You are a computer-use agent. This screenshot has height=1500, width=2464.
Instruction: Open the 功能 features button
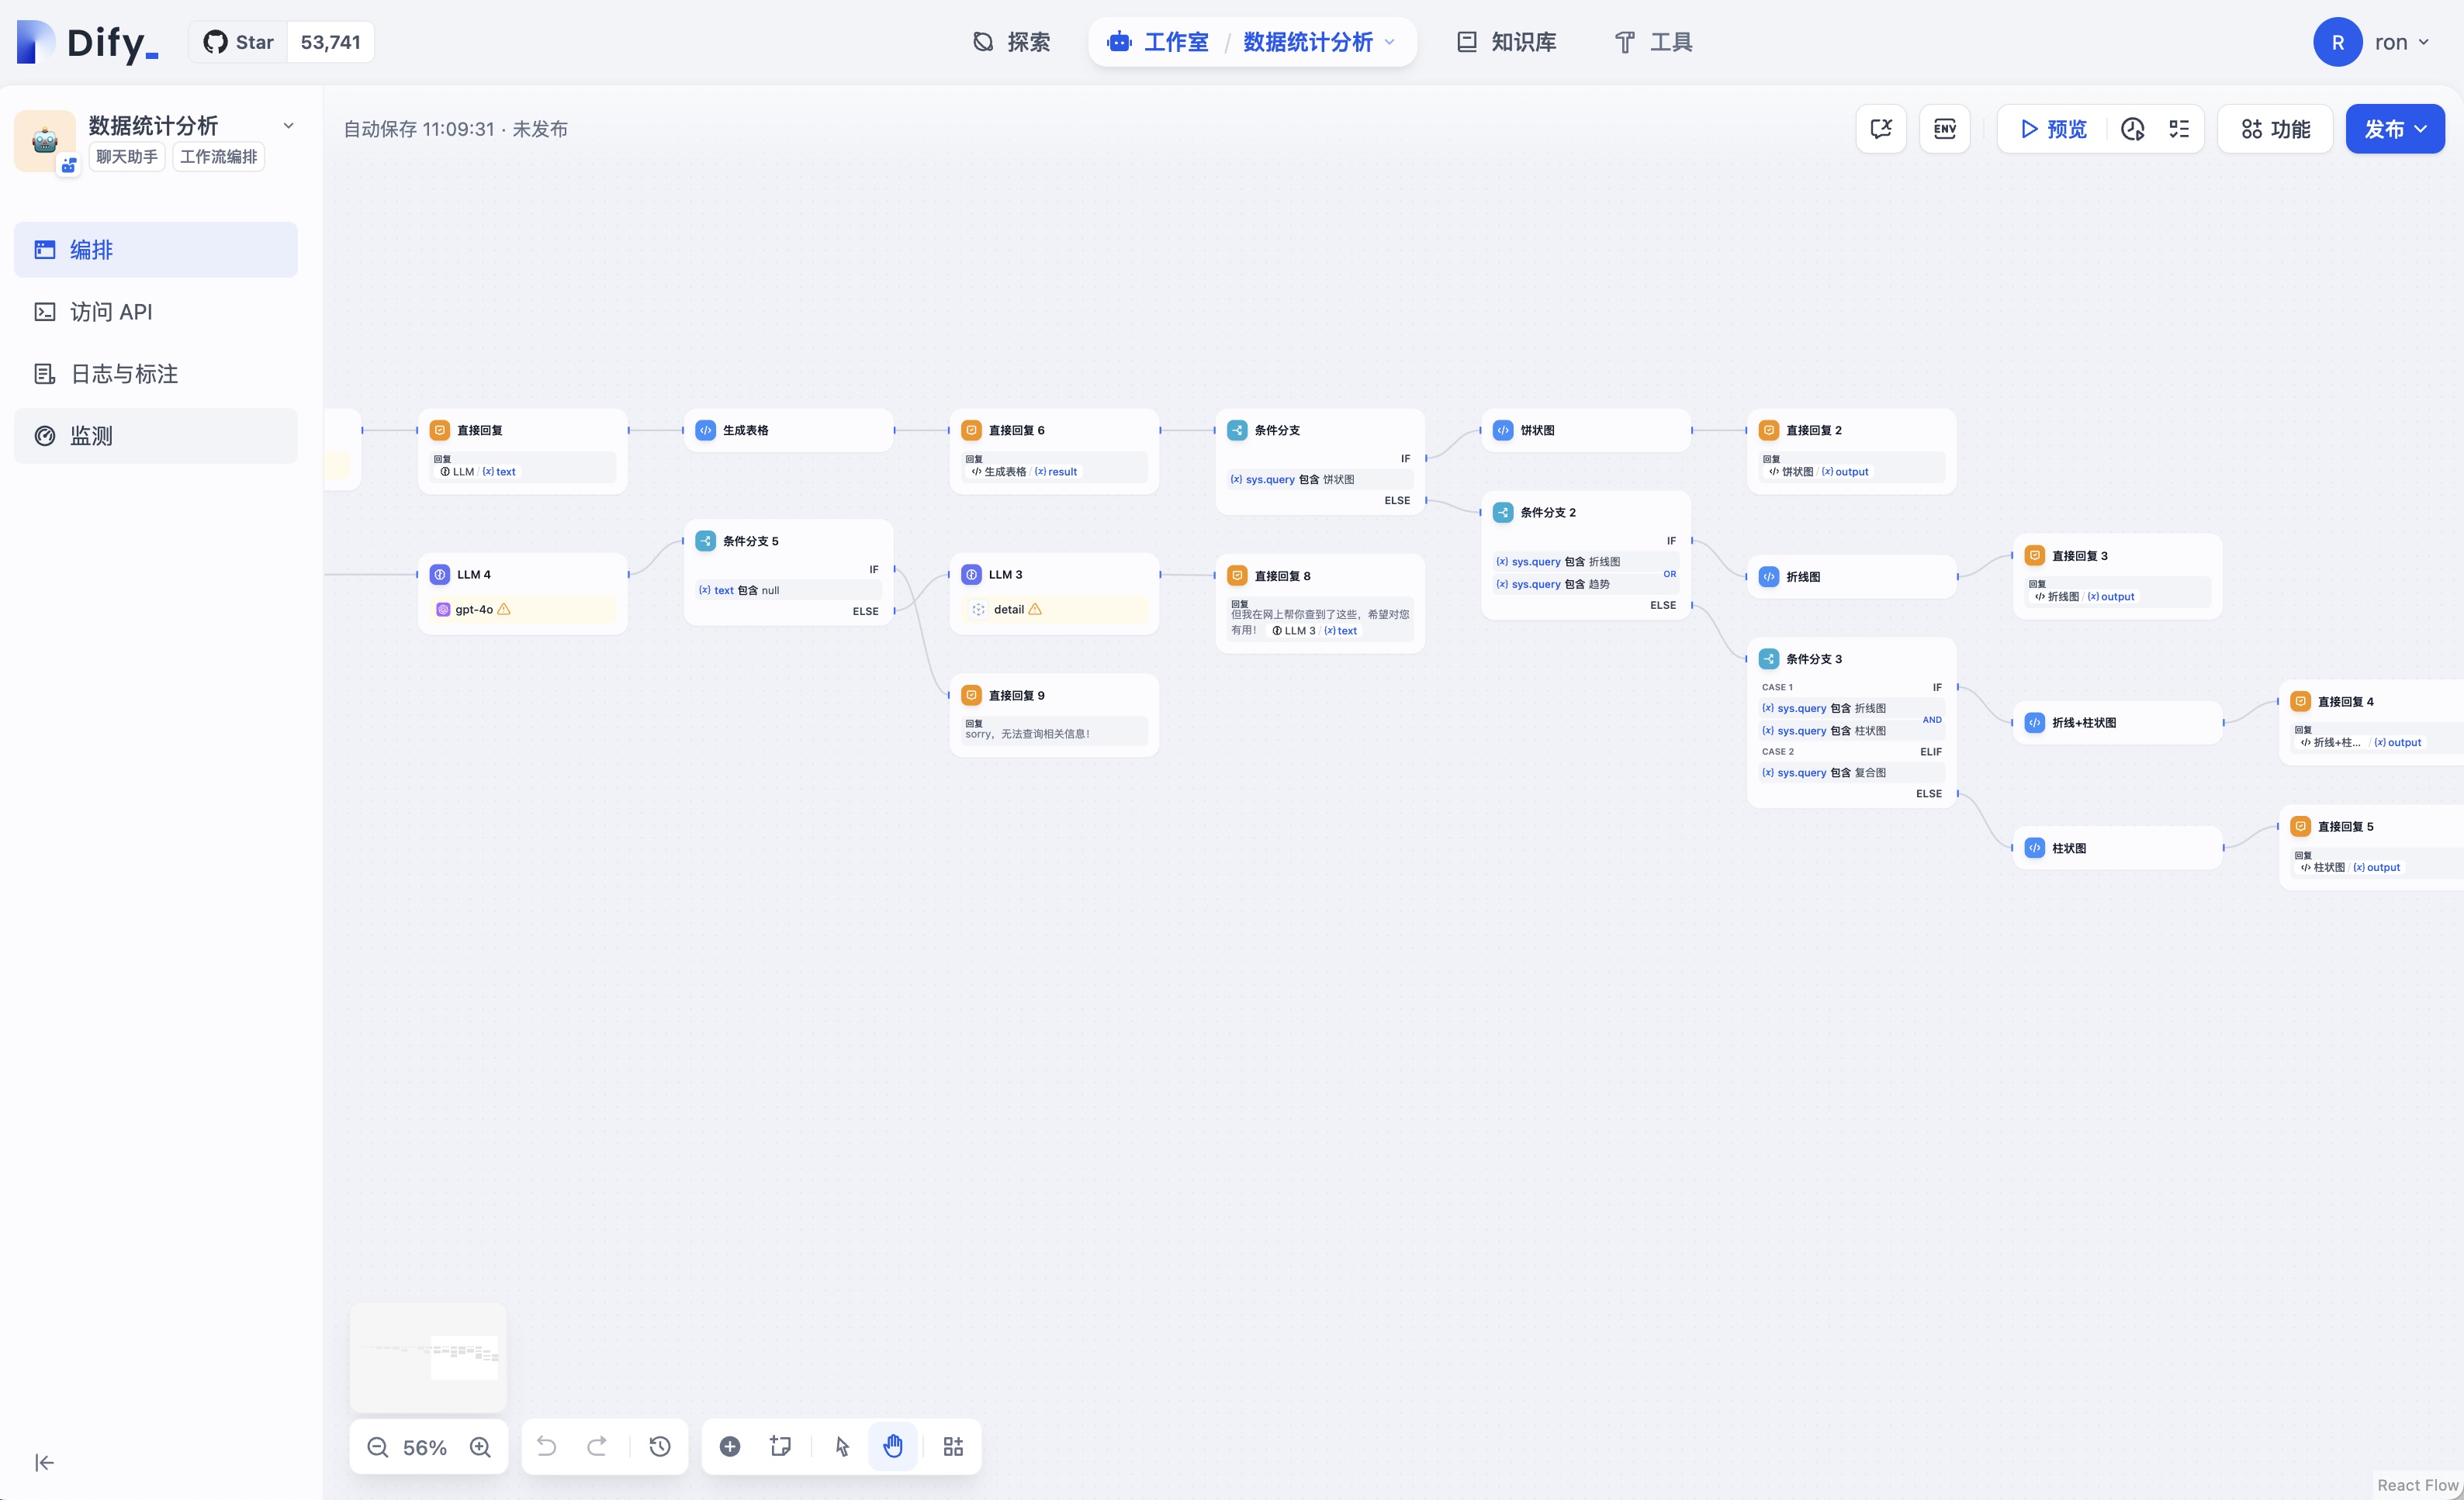2275,129
